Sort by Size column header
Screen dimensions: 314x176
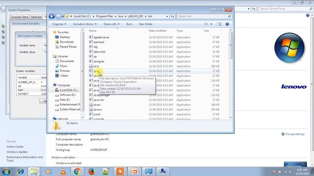tap(206, 31)
